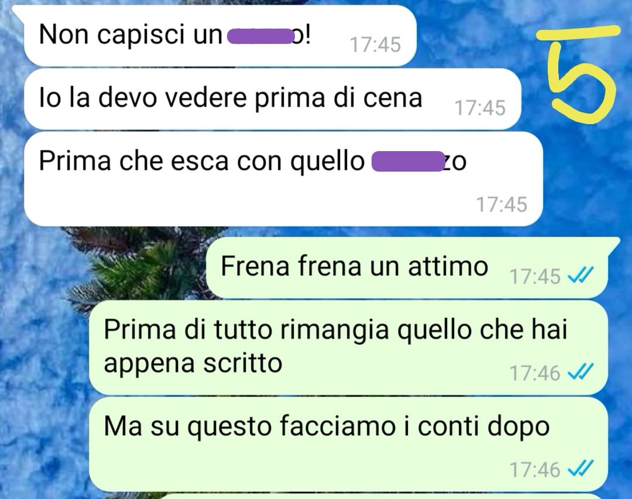Click the purple censor bar after 'Non capisci un'
This screenshot has width=632, height=499.
coord(261,36)
